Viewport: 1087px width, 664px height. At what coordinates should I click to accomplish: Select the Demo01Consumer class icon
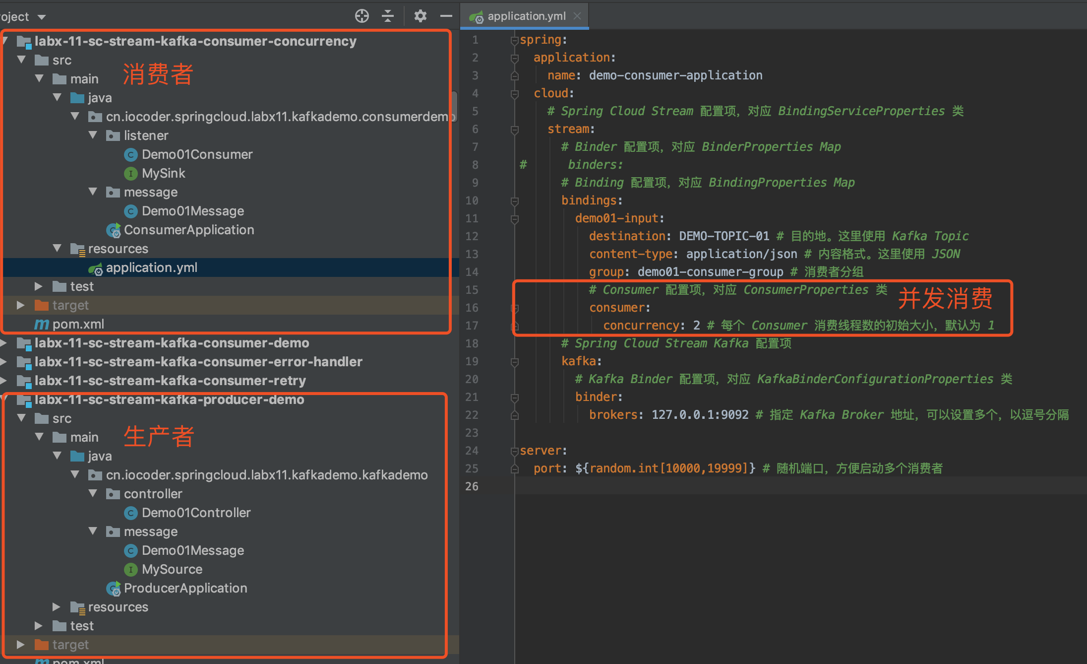click(130, 155)
